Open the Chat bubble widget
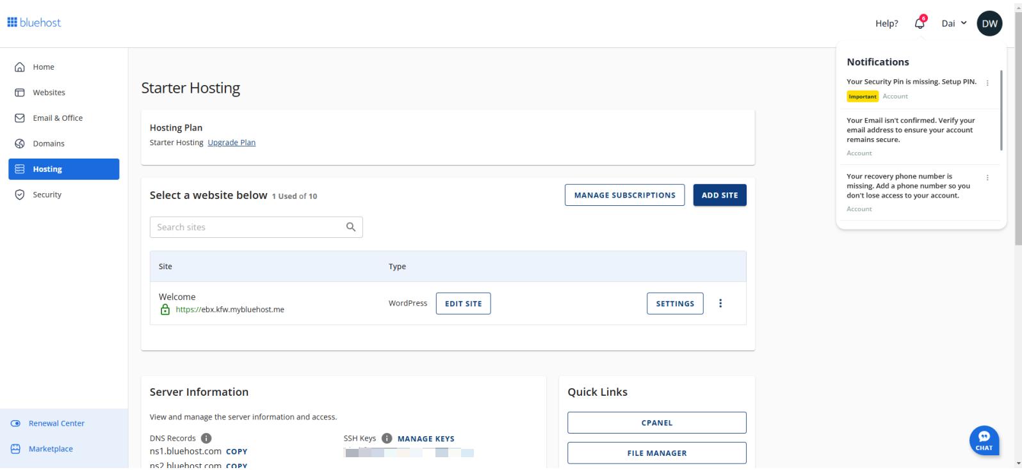Screen dimensions: 1022x470 coord(984,439)
